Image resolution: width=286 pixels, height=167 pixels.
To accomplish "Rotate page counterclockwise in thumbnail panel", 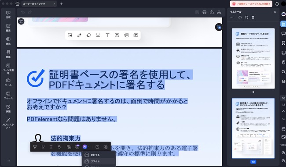I will click(x=240, y=18).
